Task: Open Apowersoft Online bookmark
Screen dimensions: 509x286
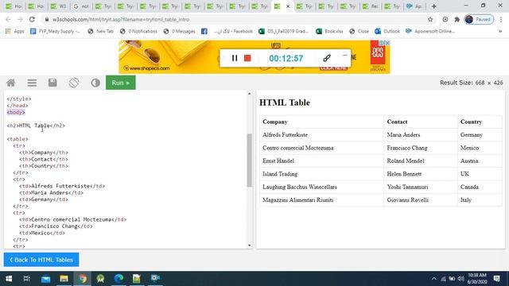Action: (x=430, y=31)
